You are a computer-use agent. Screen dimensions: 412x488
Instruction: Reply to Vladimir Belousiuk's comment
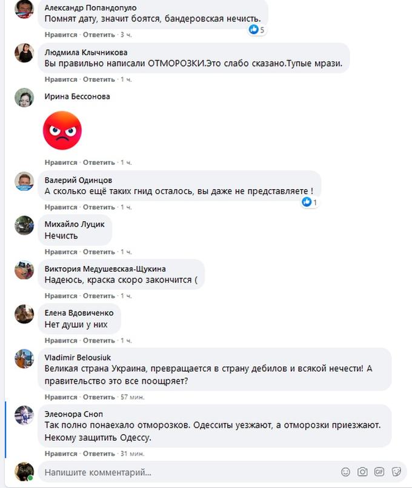click(x=99, y=397)
